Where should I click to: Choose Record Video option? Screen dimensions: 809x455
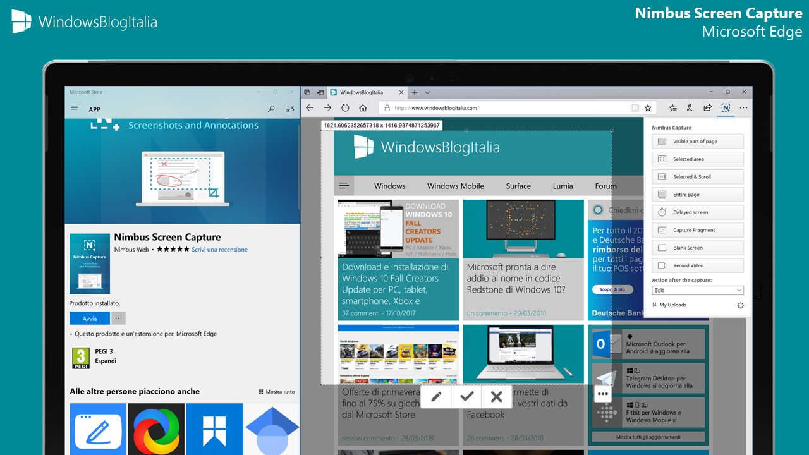coord(698,265)
